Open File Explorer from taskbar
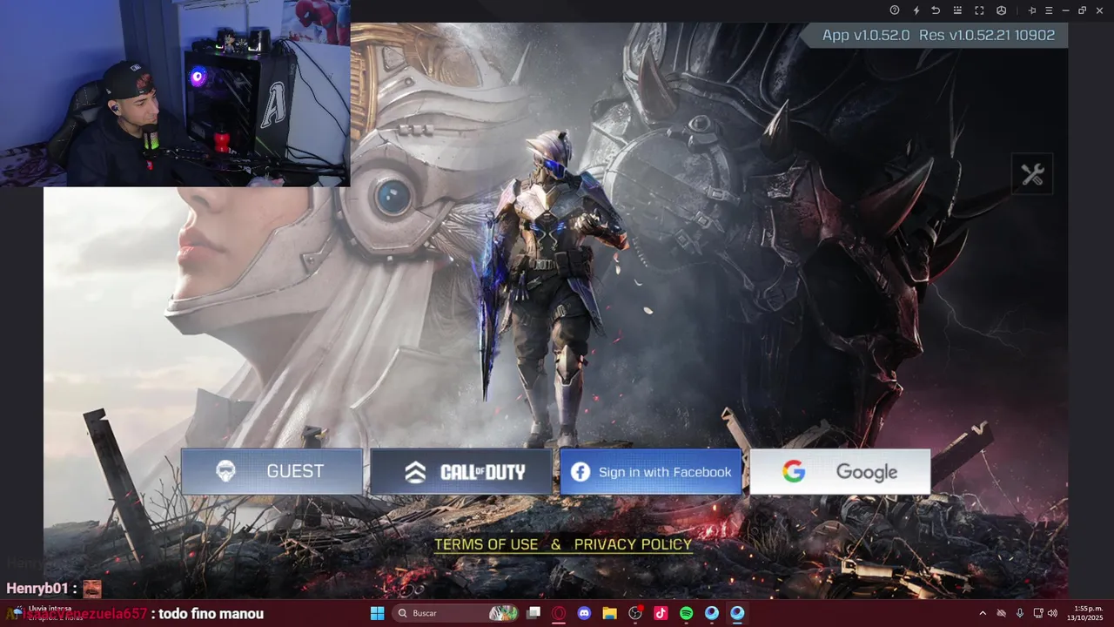The height and width of the screenshot is (627, 1114). coord(609,613)
